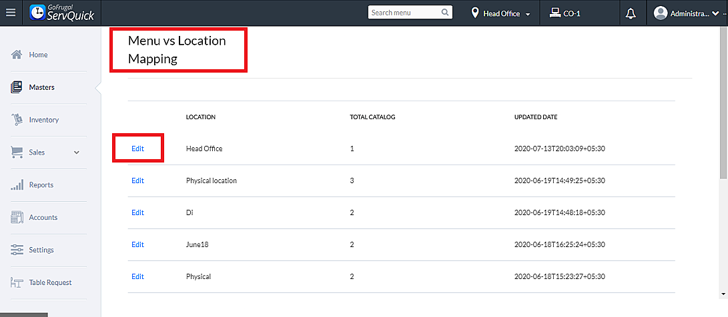The image size is (728, 317).
Task: Open the Head Office location dropdown
Action: (x=501, y=13)
